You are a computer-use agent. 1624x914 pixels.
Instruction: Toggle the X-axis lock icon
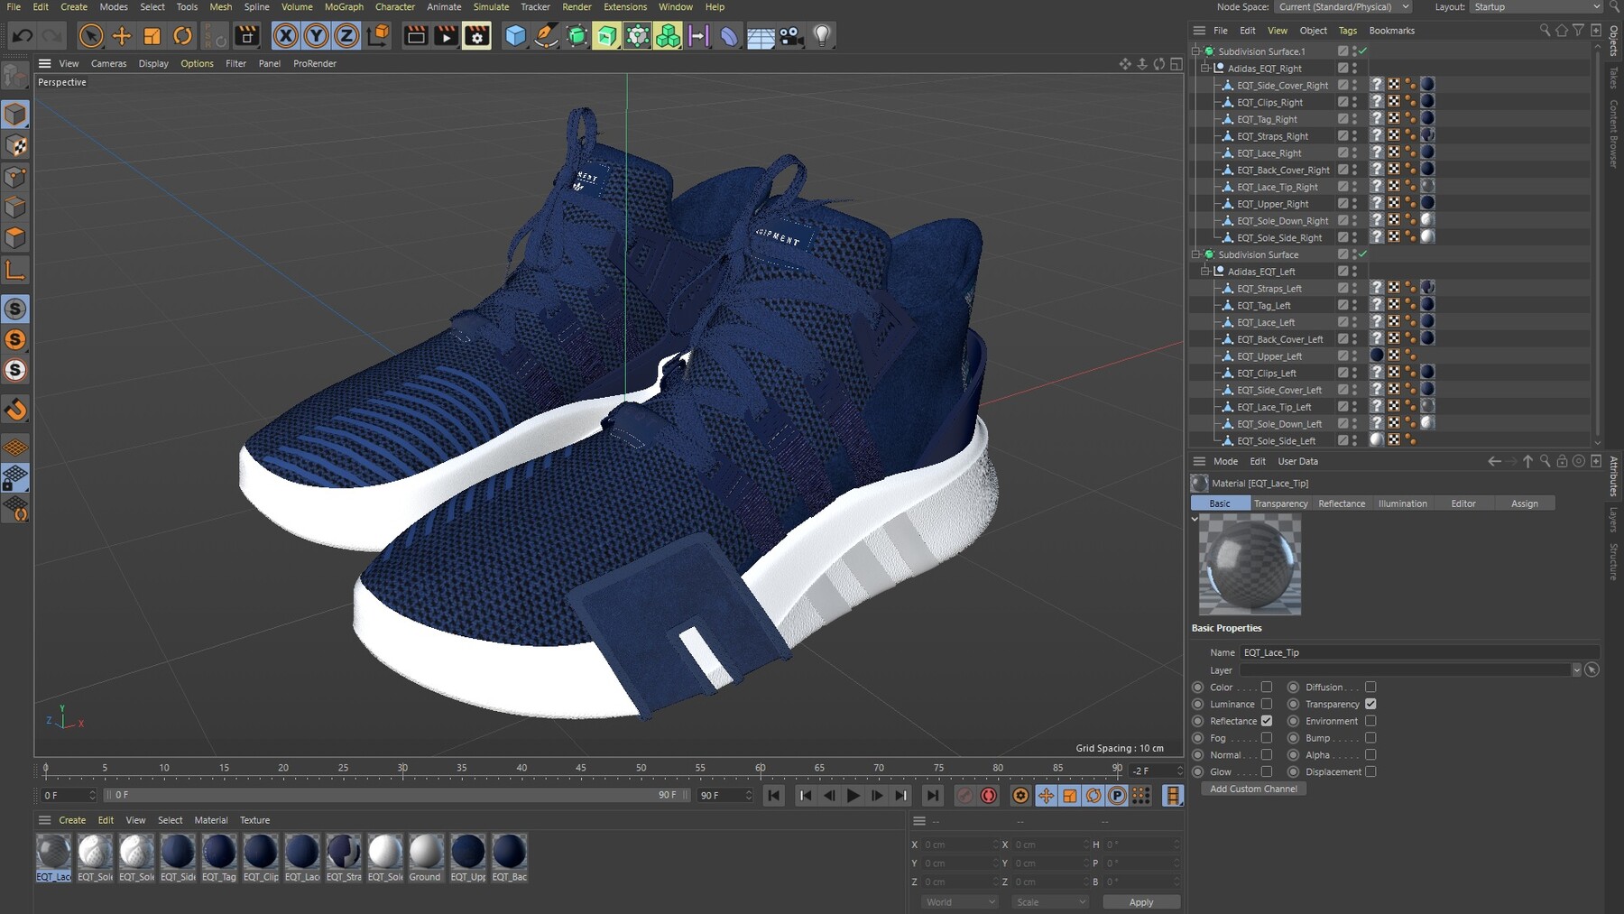pos(286,36)
